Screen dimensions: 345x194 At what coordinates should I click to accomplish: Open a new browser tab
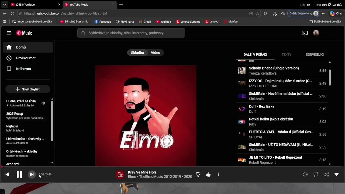121,5
